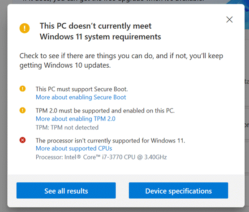
Task: Click the 'Check to see if there are things' description
Action: [x=121, y=61]
